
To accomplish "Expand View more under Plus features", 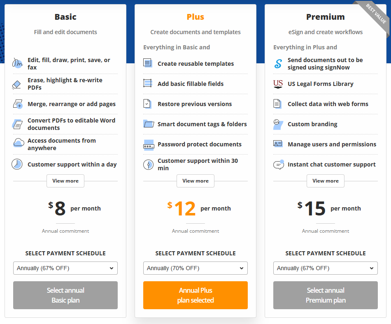I will click(195, 181).
